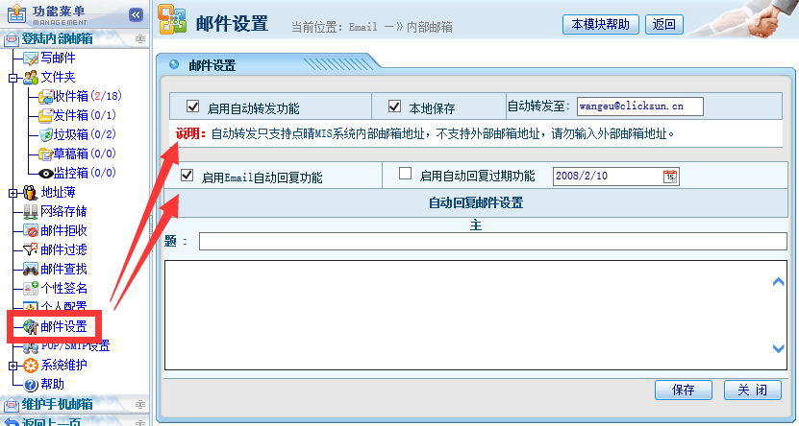The height and width of the screenshot is (426, 799).
Task: Collapse the sidebar with double-arrow button
Action: [x=136, y=14]
